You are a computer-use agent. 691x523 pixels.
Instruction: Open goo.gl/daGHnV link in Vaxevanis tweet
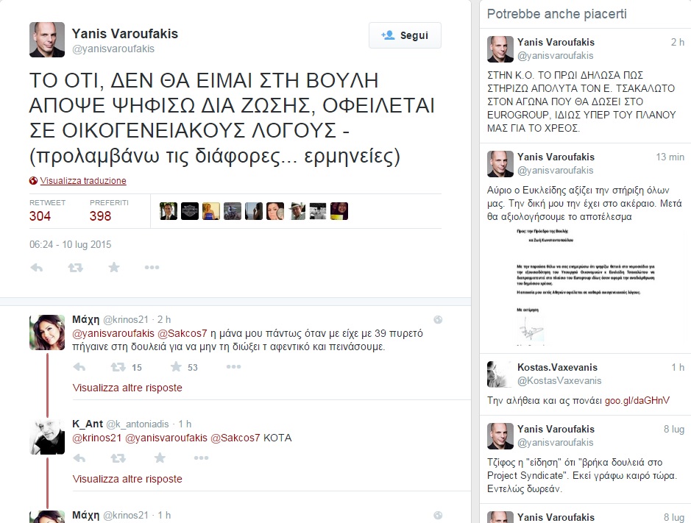tap(637, 400)
